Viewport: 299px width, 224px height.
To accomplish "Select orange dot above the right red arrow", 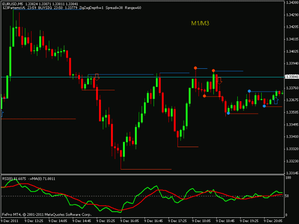I will click(x=213, y=71).
